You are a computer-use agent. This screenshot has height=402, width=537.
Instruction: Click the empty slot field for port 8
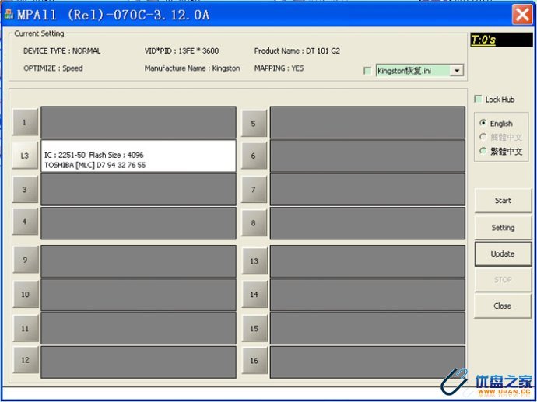tap(367, 223)
